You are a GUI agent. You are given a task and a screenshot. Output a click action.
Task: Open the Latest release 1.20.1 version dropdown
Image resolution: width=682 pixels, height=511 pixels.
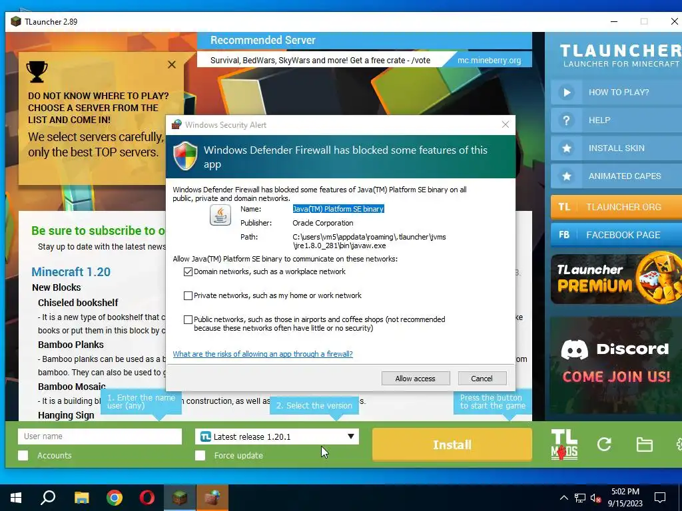tap(277, 436)
